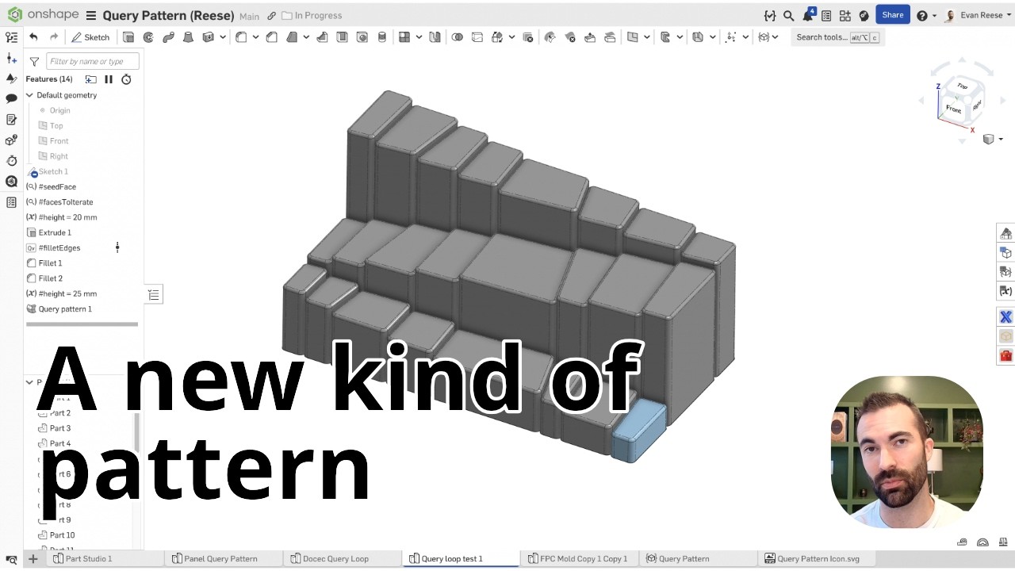Image resolution: width=1015 pixels, height=571 pixels.
Task: Click the Share button
Action: (x=893, y=14)
